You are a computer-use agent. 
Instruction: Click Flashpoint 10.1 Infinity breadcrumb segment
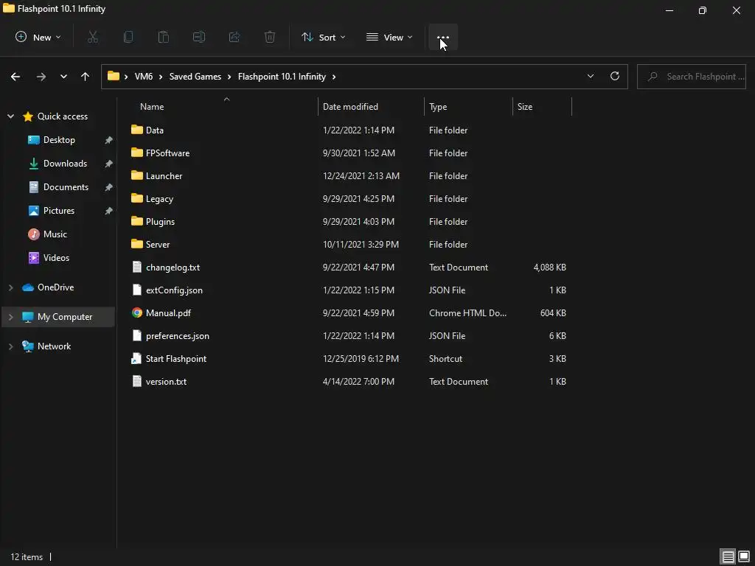tap(282, 77)
